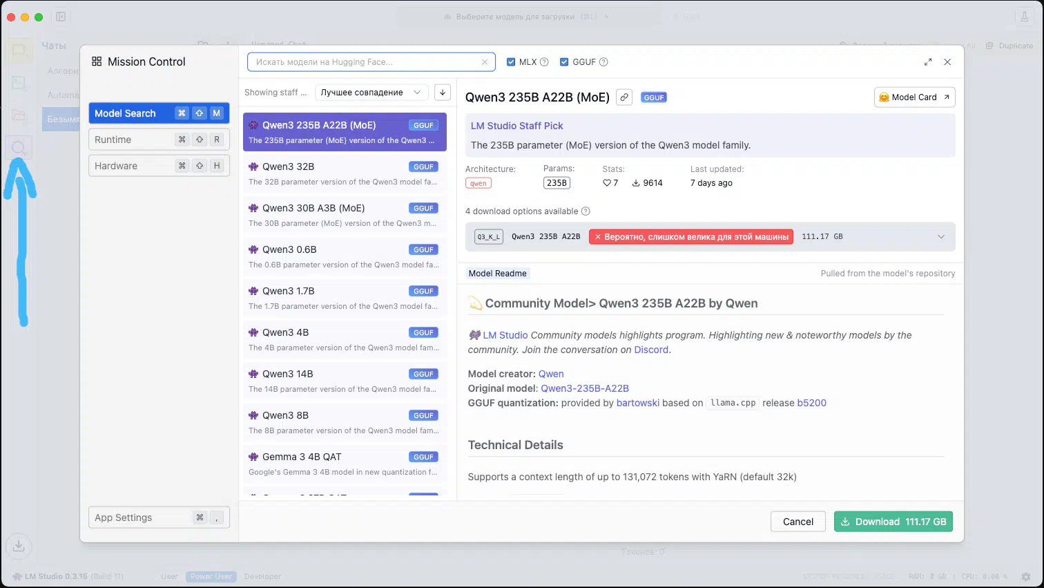Click the download options help icon
1044x588 pixels.
click(586, 211)
